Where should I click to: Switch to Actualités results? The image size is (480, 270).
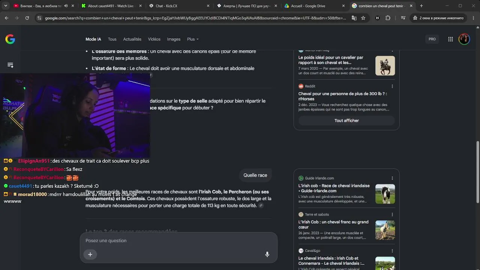(132, 39)
